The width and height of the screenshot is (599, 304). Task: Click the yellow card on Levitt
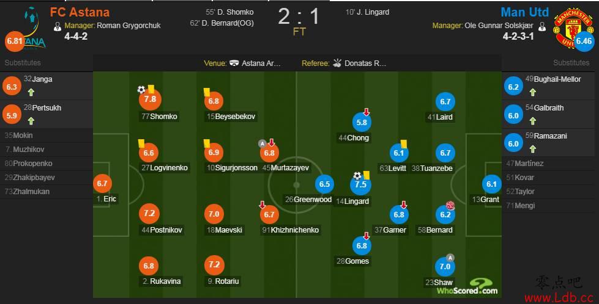click(404, 144)
